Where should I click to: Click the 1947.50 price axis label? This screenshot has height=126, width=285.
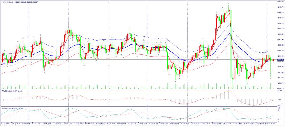(x=281, y=18)
